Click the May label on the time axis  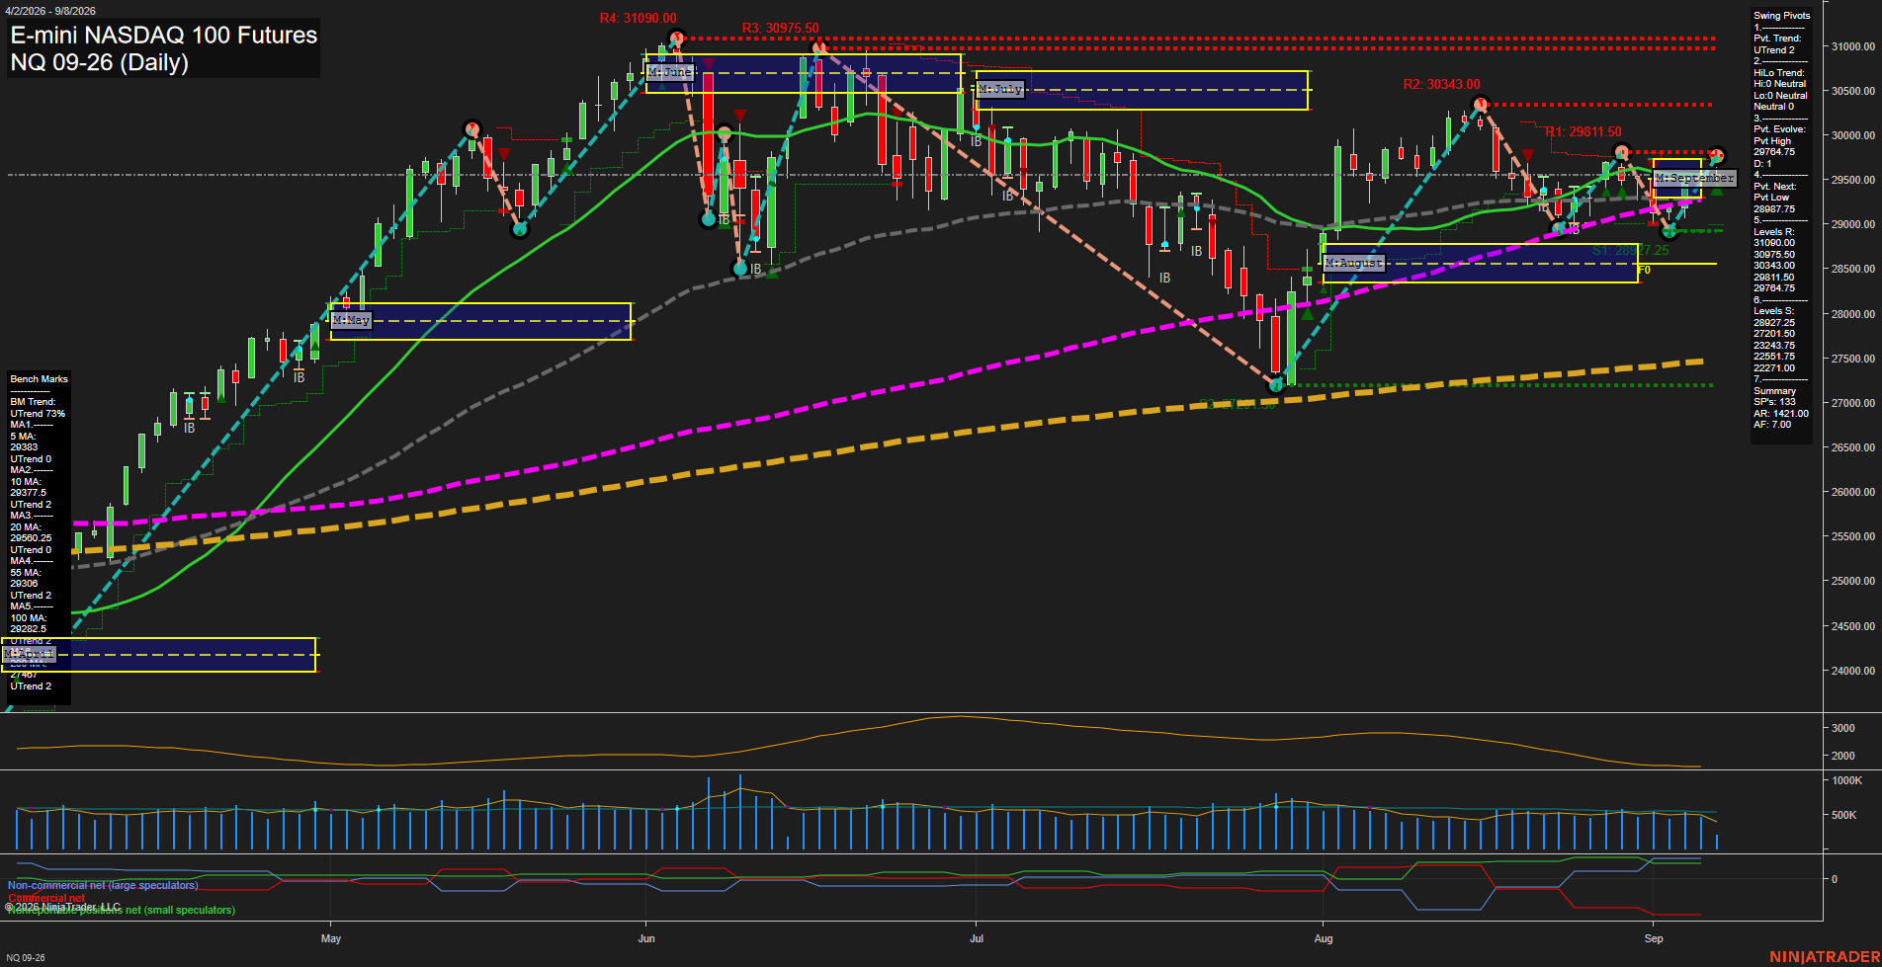(x=331, y=938)
